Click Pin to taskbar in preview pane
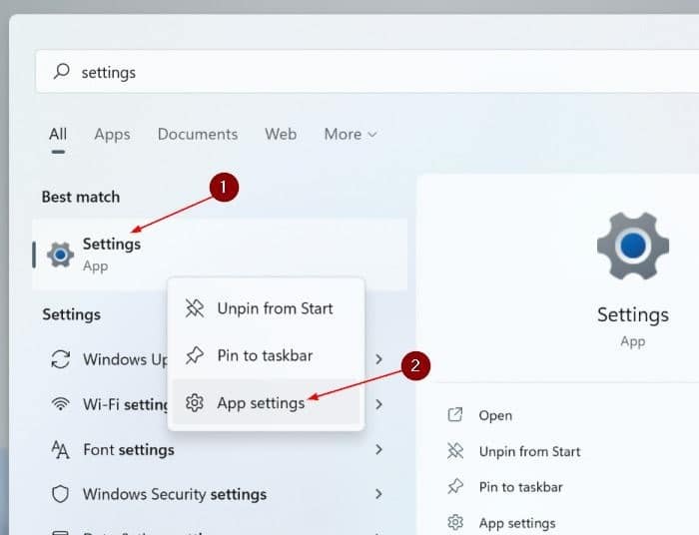Image resolution: width=699 pixels, height=535 pixels. pos(520,487)
